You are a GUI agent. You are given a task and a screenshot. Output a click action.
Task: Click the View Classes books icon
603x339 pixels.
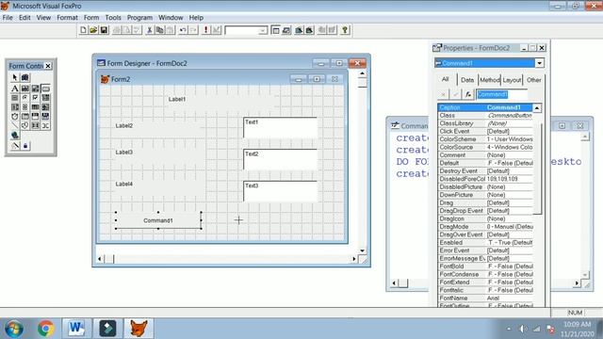pos(25,77)
